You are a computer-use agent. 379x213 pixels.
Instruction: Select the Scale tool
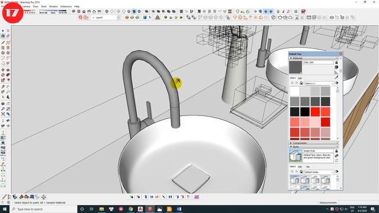[x=3, y=80]
